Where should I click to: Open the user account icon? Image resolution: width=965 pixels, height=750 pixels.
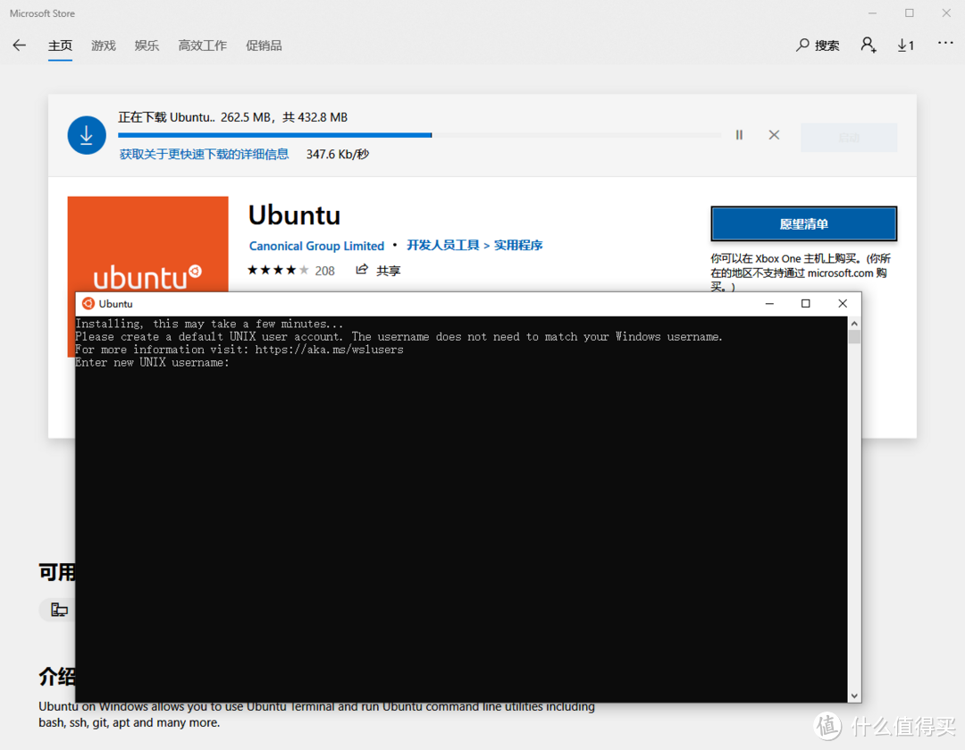(868, 45)
